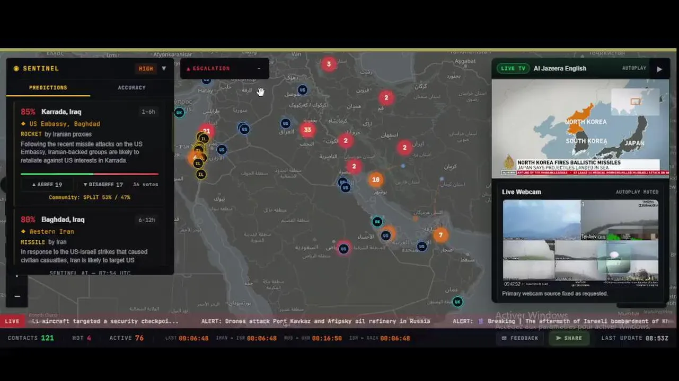Click the Karrada agree/disagree vote bar
Screen dimensions: 679x381
[x=90, y=174]
